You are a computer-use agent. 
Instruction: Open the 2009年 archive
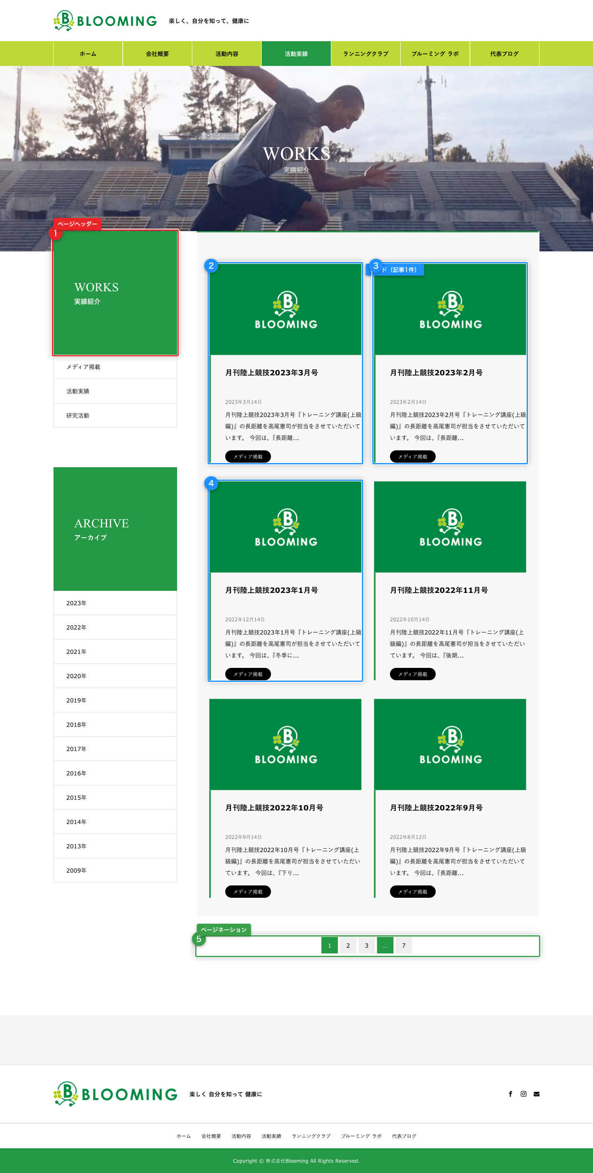coord(115,870)
